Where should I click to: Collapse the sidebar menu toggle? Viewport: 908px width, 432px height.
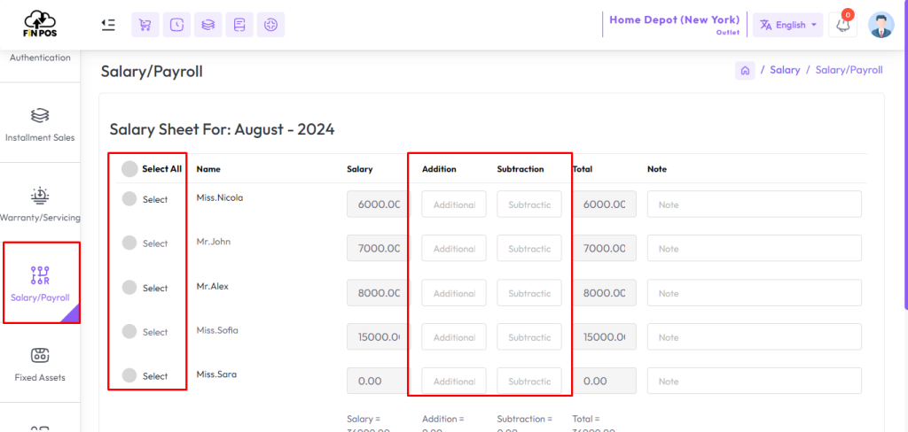click(107, 24)
